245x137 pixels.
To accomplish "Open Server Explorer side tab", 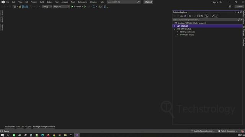I will click(x=2, y=16).
